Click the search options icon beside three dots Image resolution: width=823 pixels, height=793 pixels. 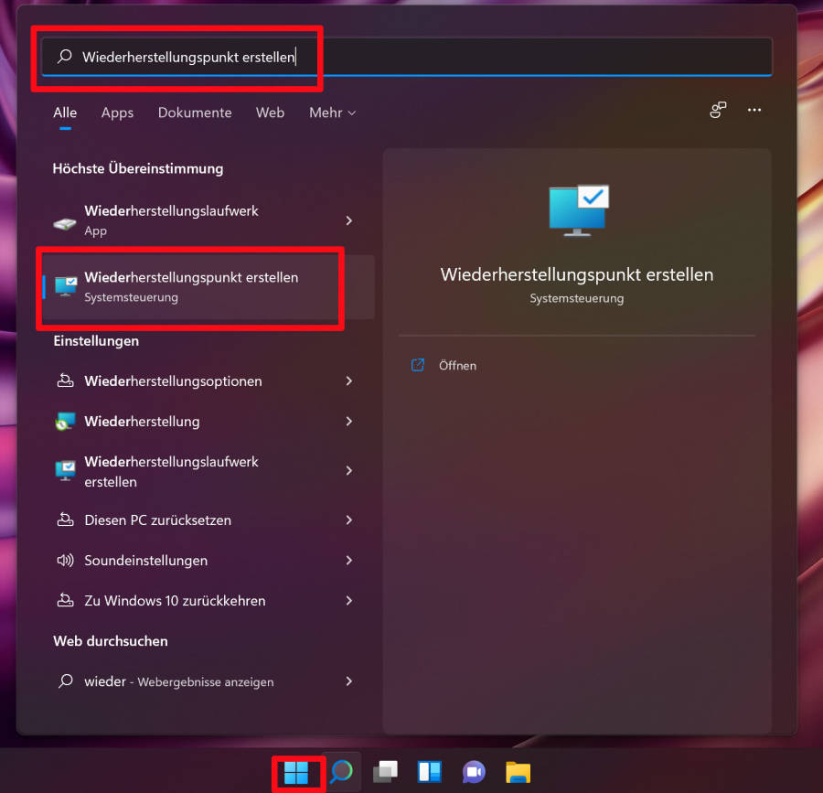click(x=718, y=110)
